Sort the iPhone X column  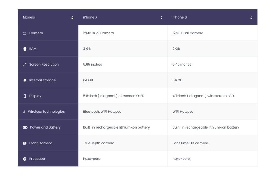pos(162,17)
